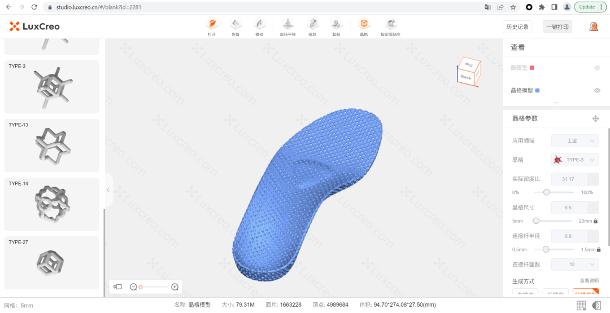Screen dimensions: 610x313
Task: Click the 历史记录 button
Action: click(x=517, y=27)
